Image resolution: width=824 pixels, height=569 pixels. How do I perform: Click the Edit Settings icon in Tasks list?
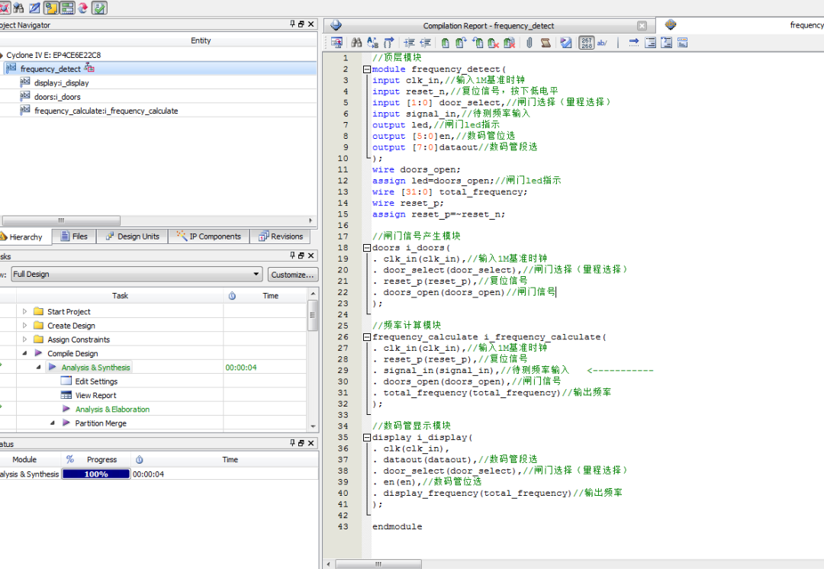(x=66, y=381)
